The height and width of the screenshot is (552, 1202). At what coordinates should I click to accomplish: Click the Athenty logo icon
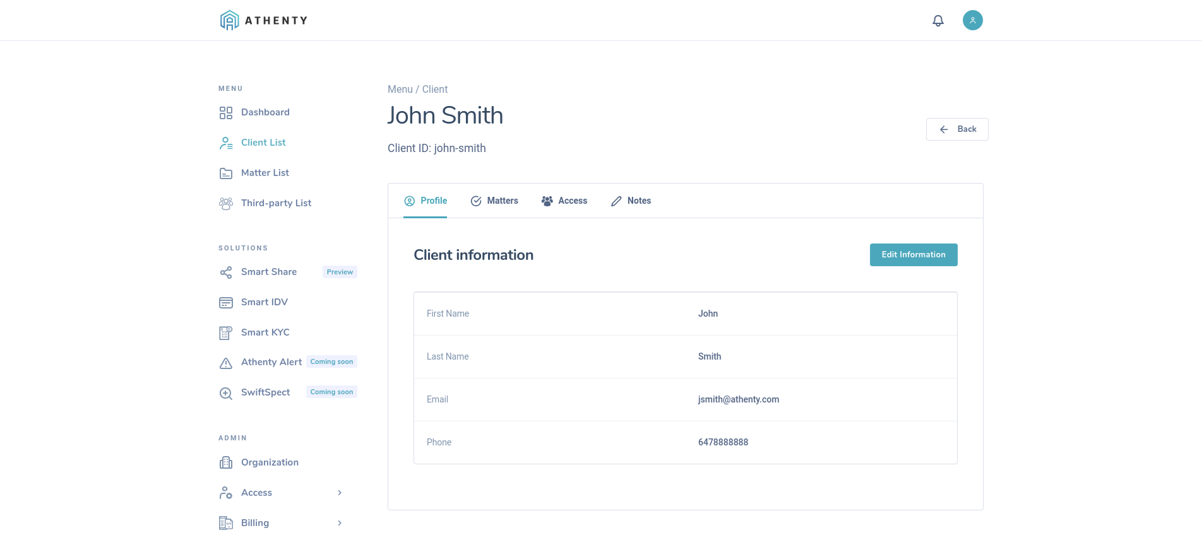click(229, 20)
